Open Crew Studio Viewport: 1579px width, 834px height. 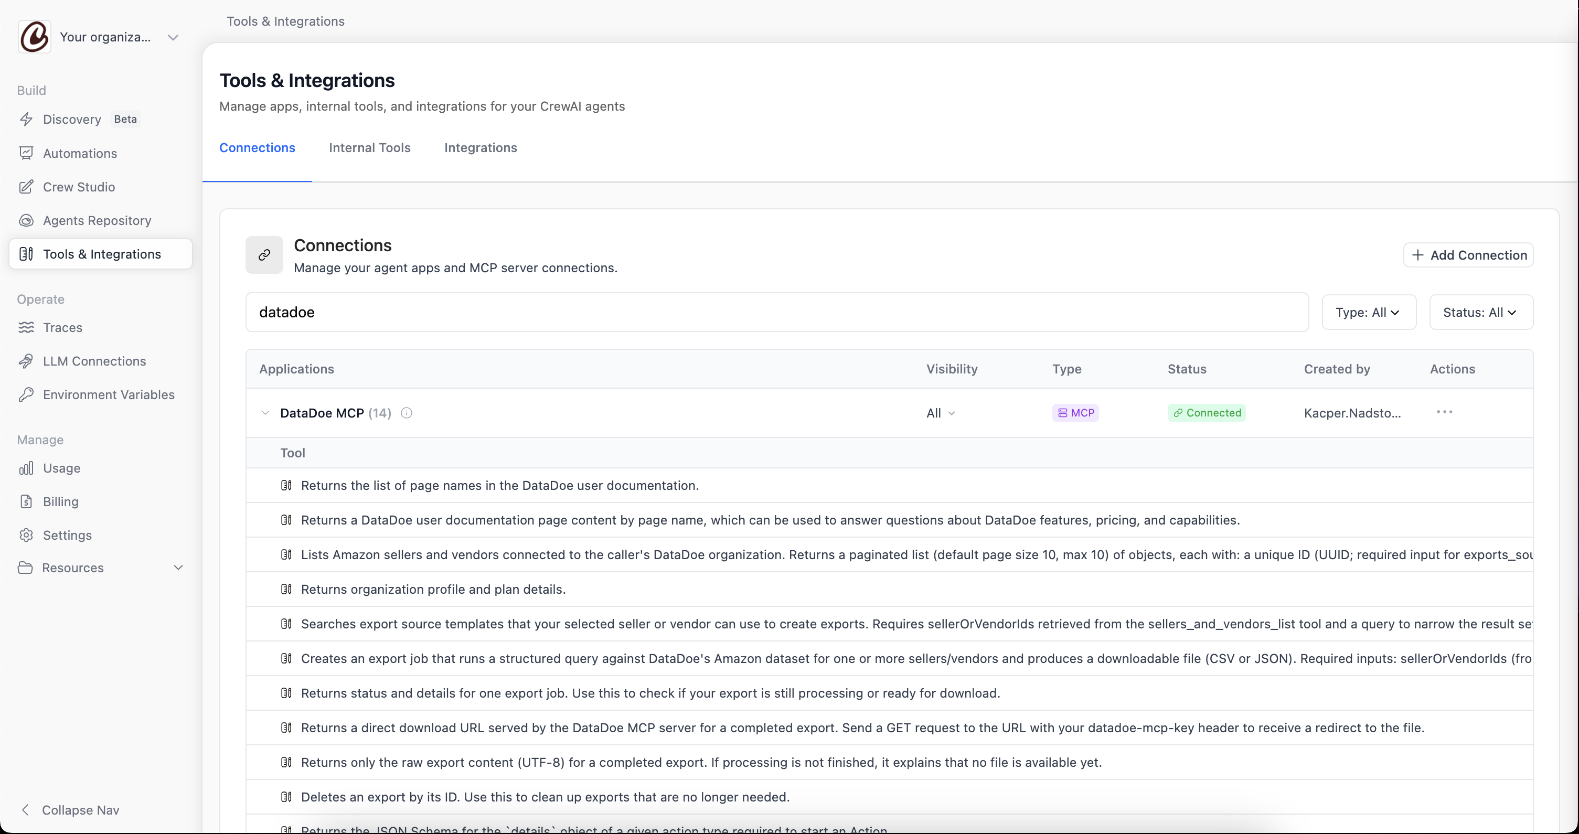click(x=79, y=187)
